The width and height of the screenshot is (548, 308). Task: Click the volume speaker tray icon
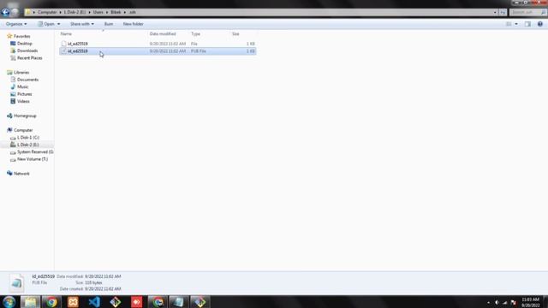[x=497, y=302]
